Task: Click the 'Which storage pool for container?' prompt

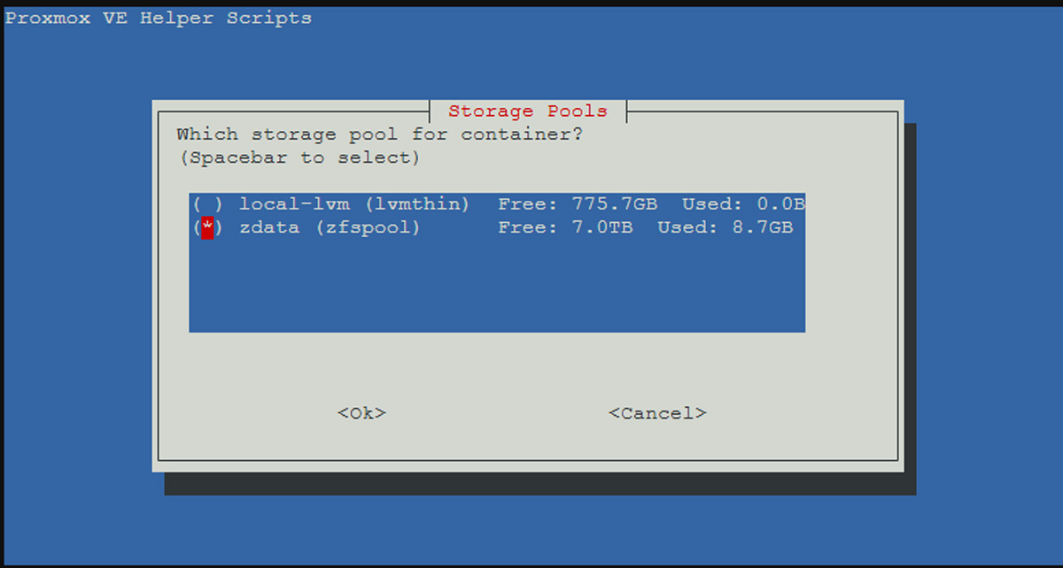Action: (x=381, y=134)
